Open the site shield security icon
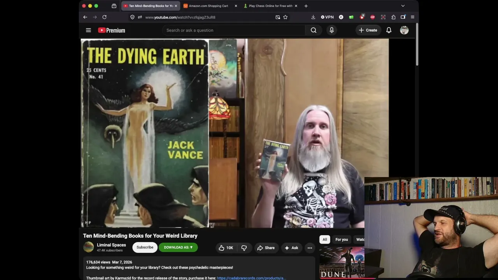 132,17
